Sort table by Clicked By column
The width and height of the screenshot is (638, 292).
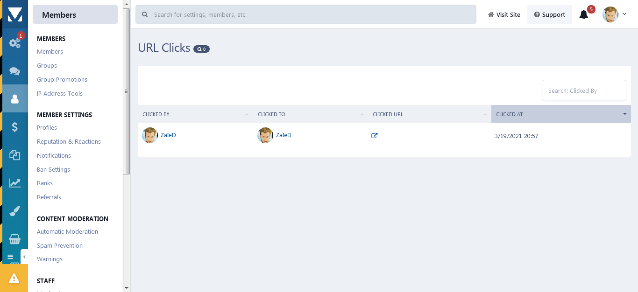pyautogui.click(x=195, y=114)
